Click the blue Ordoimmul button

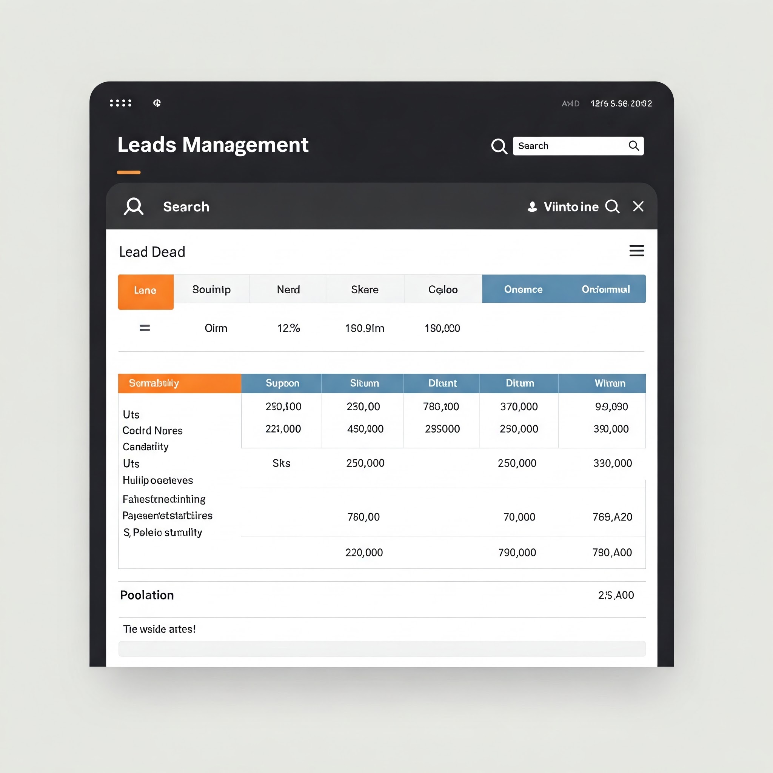(x=605, y=289)
